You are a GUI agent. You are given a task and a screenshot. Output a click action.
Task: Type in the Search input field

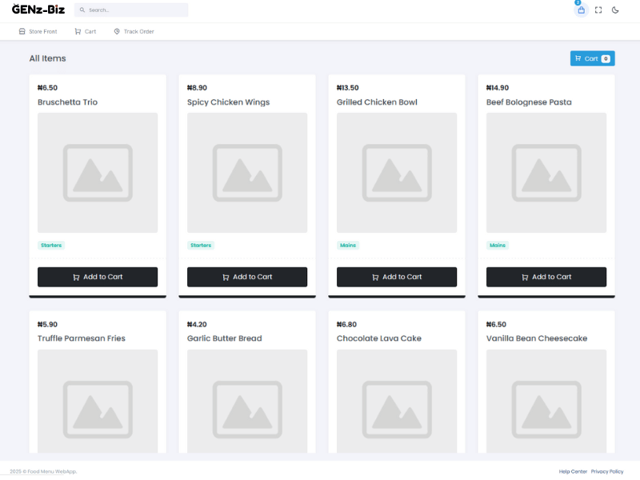coord(136,10)
